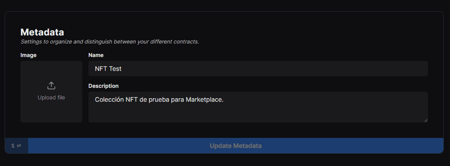Click the Image field label
Viewport: 450px width, 166px height.
click(29, 55)
